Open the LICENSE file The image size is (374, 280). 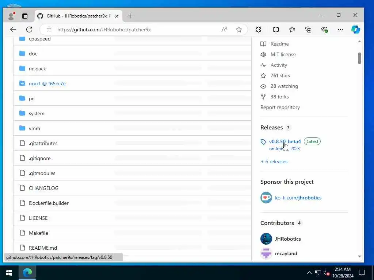(x=38, y=218)
